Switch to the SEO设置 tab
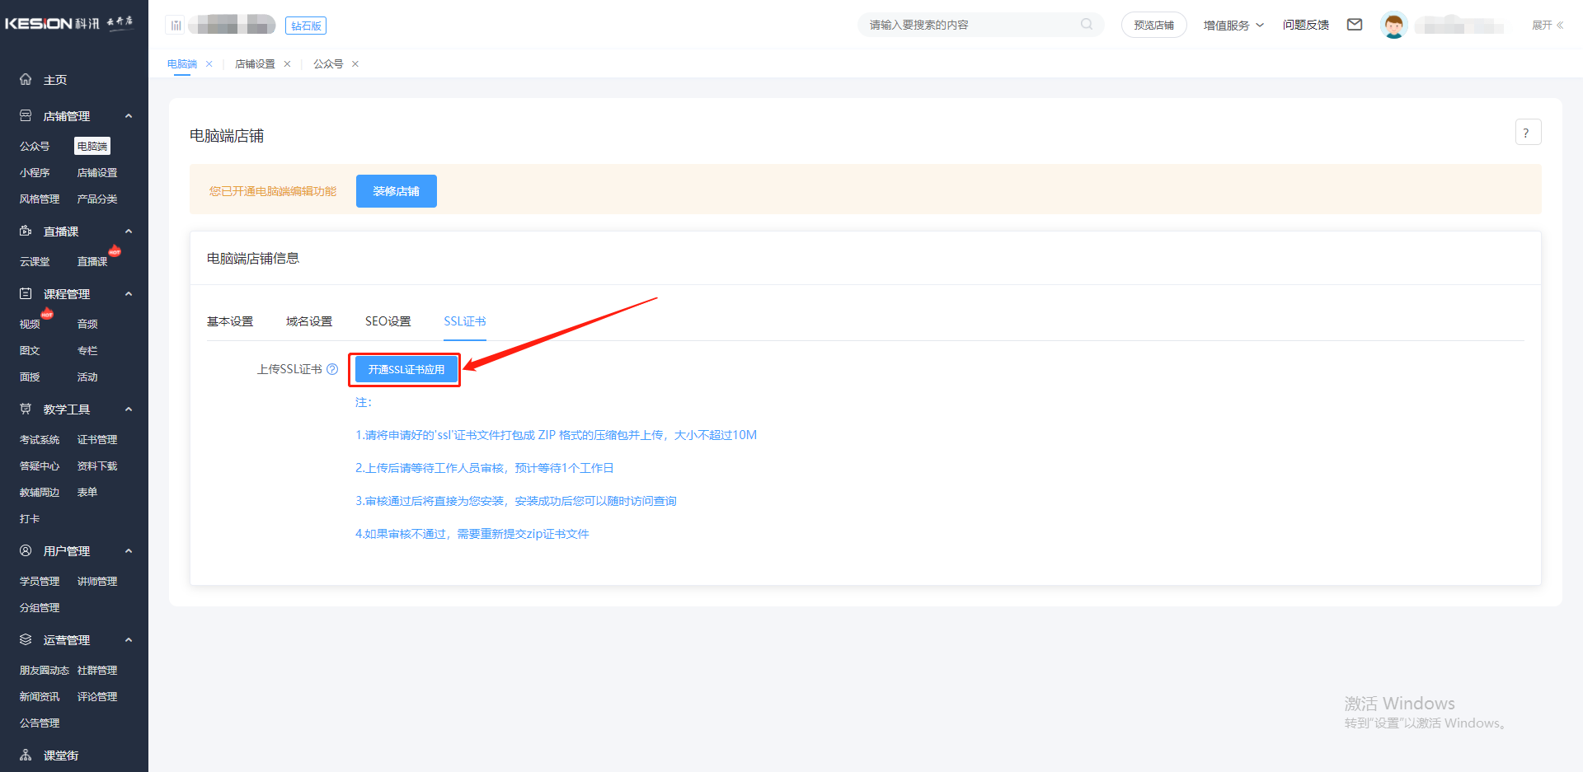 tap(388, 321)
